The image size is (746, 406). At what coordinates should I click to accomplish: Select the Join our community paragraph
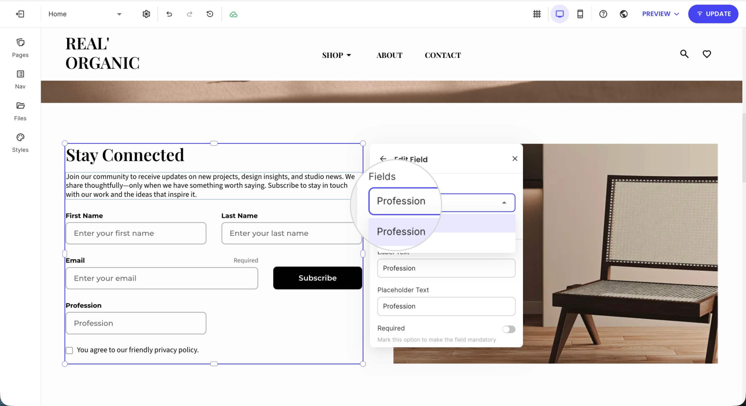pyautogui.click(x=213, y=186)
